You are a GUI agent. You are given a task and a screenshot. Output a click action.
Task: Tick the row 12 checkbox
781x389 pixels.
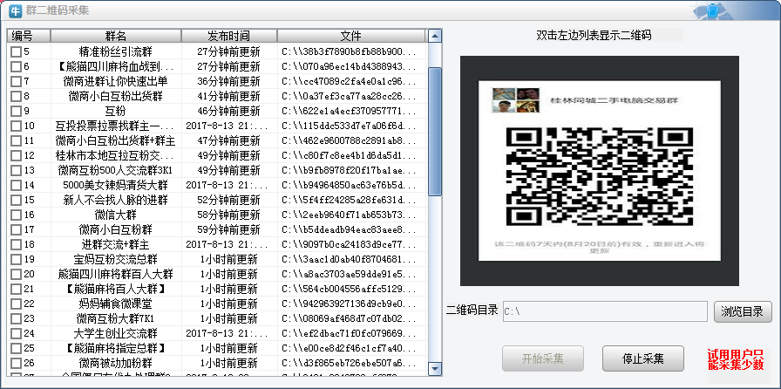coord(17,155)
